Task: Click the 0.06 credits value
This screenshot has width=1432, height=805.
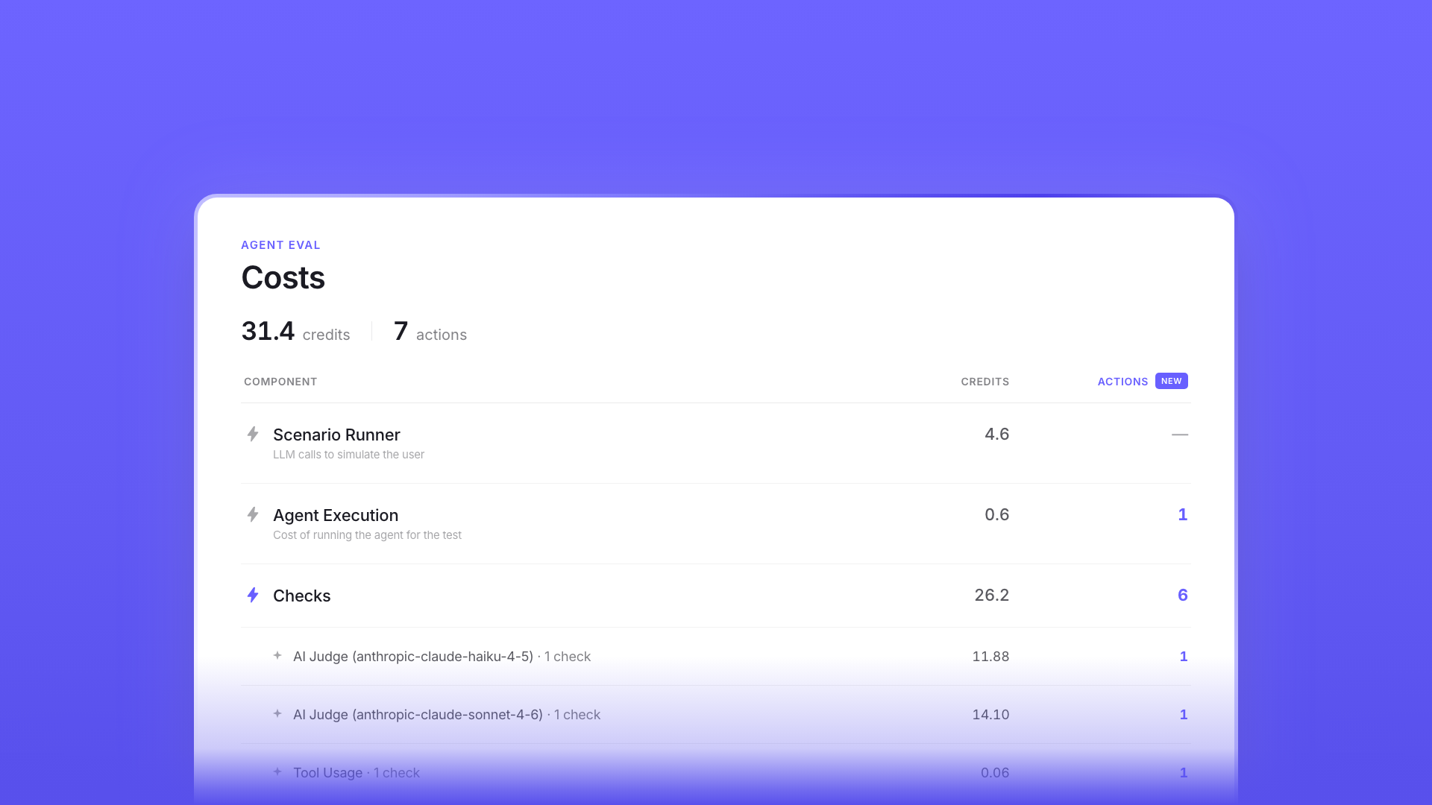Action: (x=995, y=773)
